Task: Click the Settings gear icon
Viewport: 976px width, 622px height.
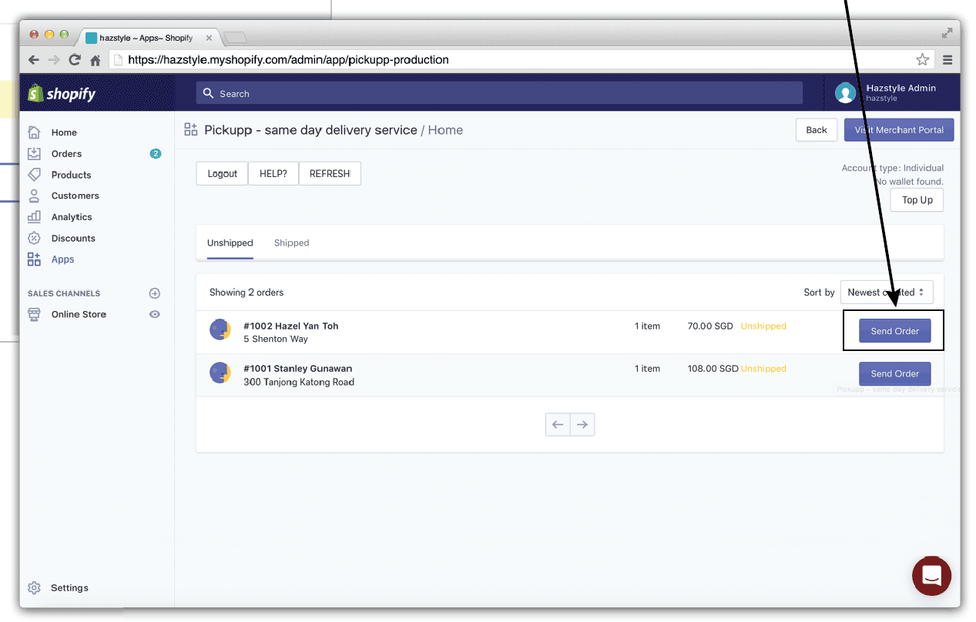Action: 34,587
